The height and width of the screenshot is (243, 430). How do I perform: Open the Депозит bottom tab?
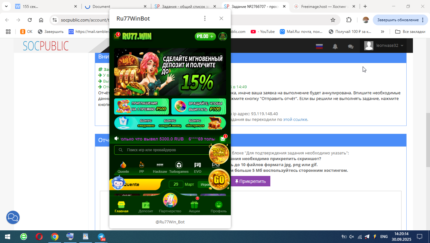146,207
